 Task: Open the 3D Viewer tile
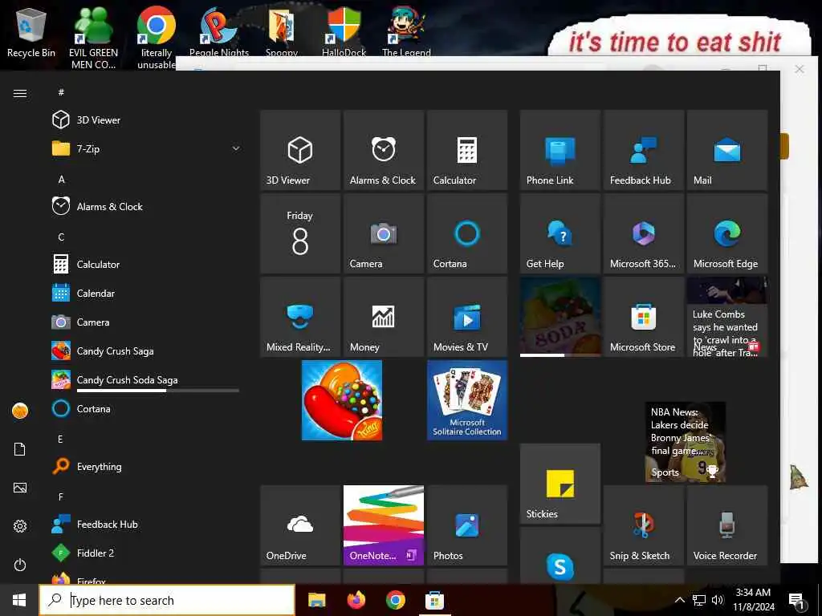(300, 150)
